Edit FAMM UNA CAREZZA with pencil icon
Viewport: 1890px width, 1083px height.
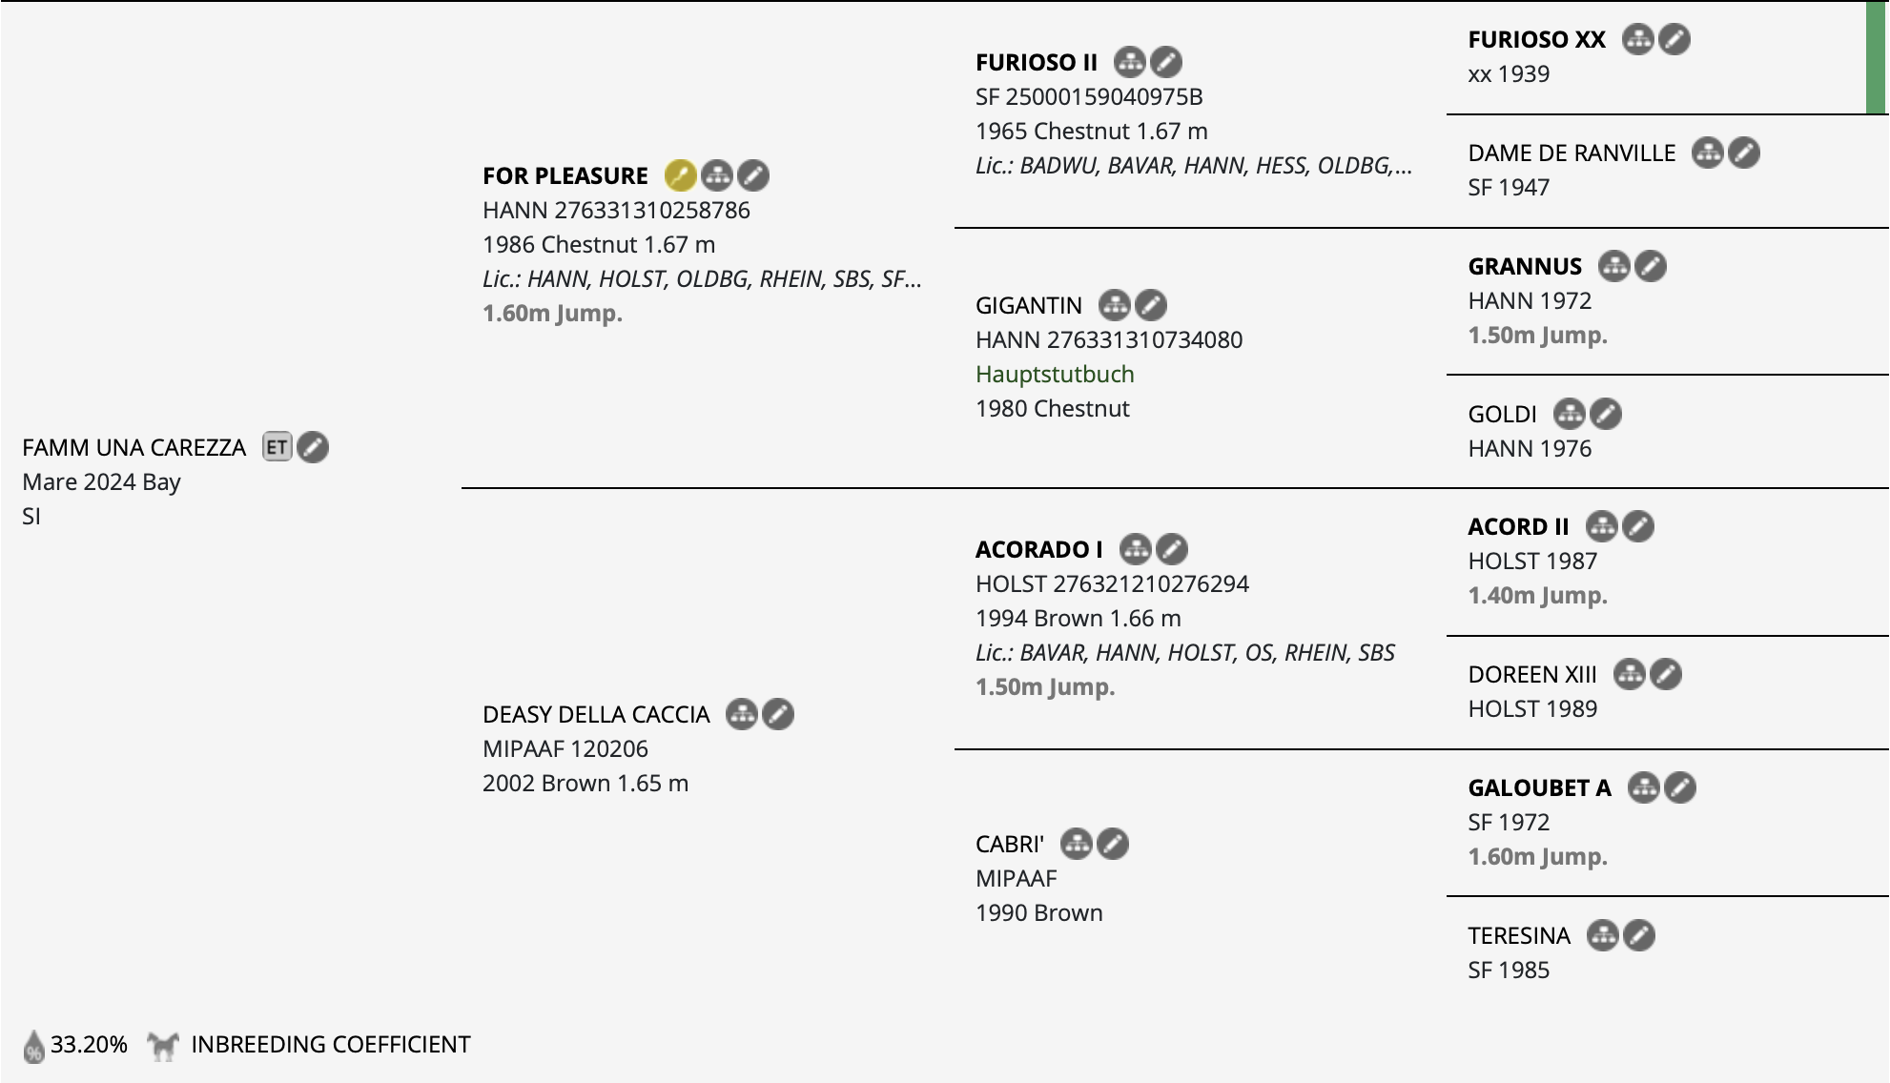pos(313,447)
